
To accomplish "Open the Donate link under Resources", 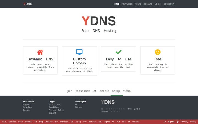I will (26, 110).
